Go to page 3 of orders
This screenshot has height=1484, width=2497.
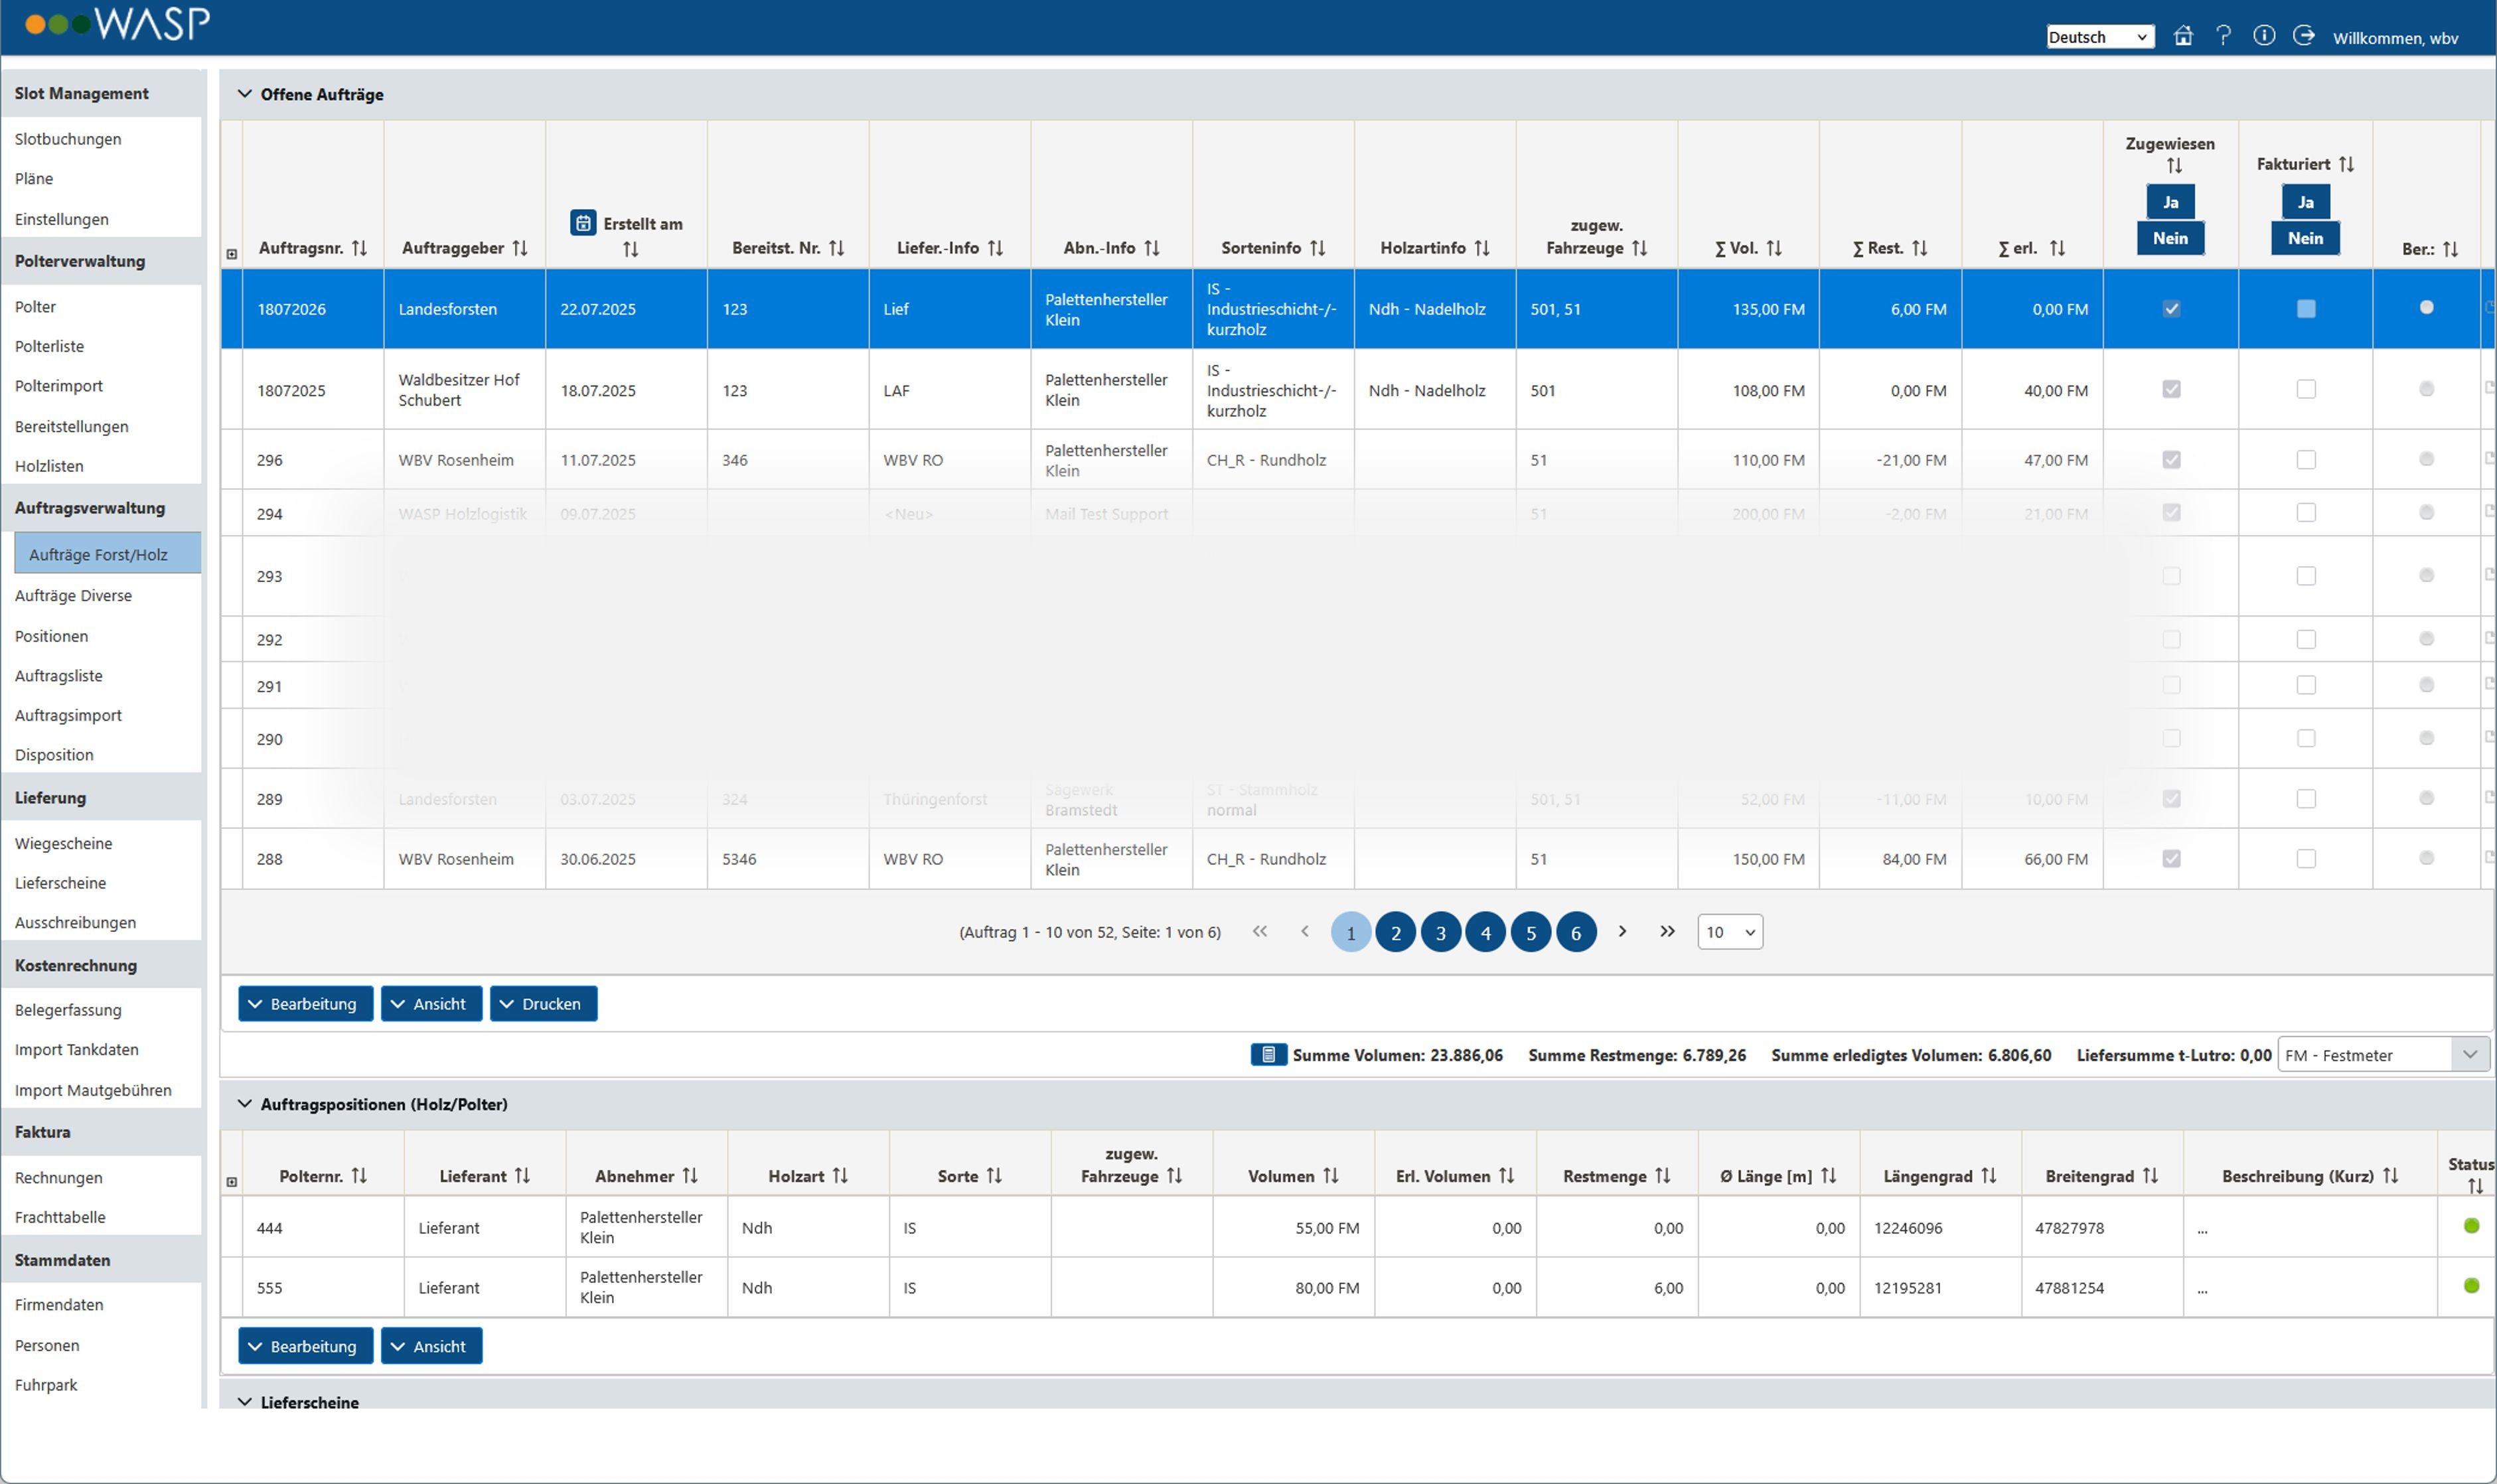click(1440, 932)
